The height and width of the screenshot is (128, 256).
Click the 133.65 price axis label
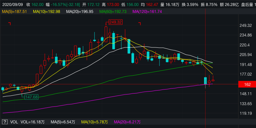[x=246, y=103]
